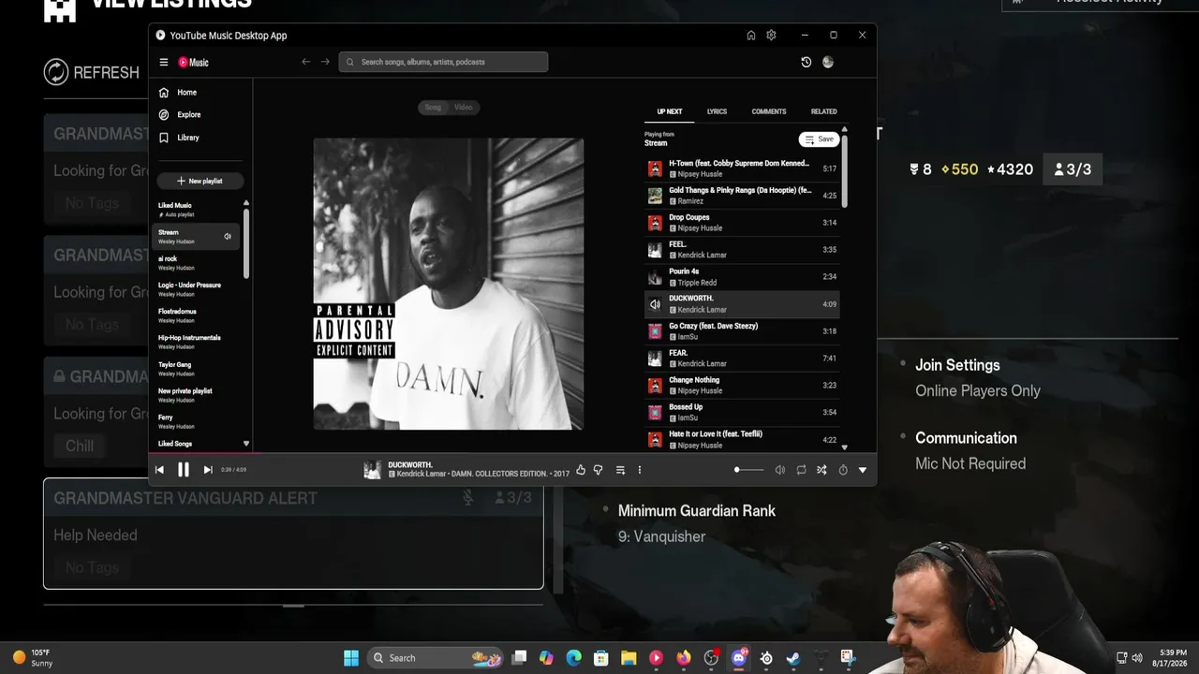Play FEAR. from the queue
The width and height of the screenshot is (1199, 674).
742,359
